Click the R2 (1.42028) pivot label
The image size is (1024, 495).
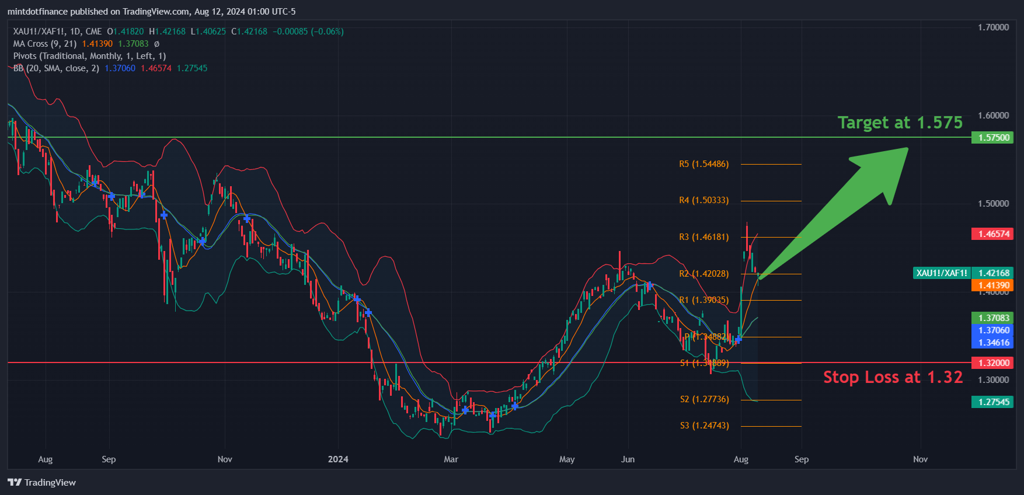point(704,274)
